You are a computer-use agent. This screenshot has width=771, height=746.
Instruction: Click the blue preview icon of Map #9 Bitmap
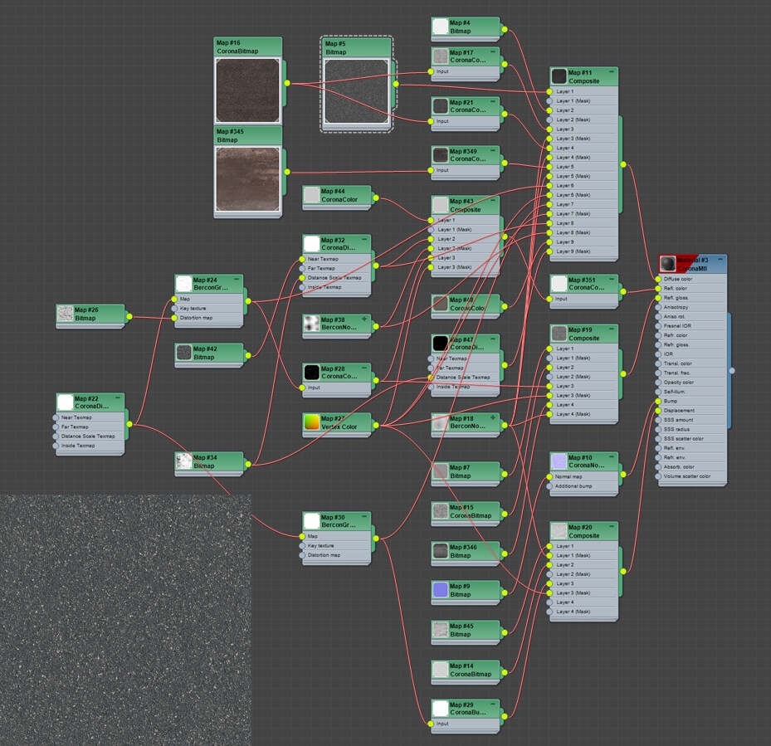(441, 589)
